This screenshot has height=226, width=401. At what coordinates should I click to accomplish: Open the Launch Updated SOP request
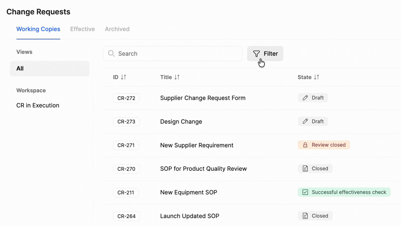click(189, 216)
